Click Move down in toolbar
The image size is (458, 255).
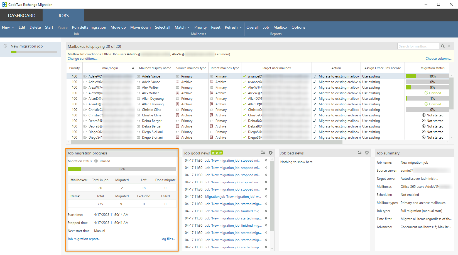point(140,27)
